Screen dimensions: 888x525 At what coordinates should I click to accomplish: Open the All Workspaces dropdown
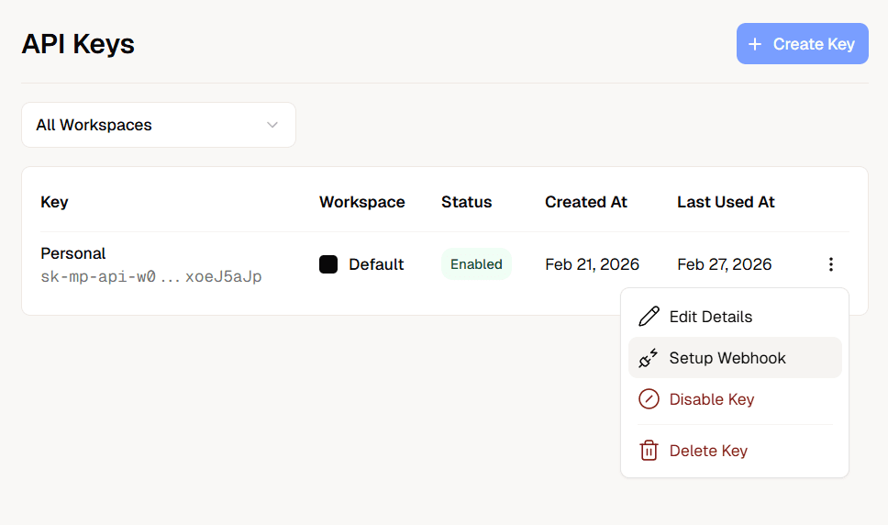coord(159,125)
